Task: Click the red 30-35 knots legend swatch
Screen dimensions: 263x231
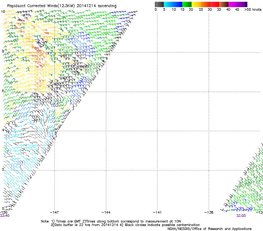Action: (x=215, y=4)
